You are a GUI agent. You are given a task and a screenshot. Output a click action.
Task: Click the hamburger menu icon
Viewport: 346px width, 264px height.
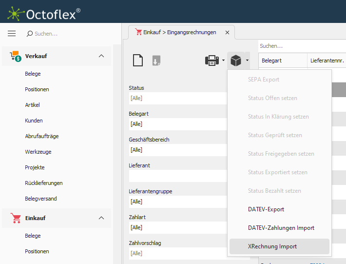click(12, 34)
